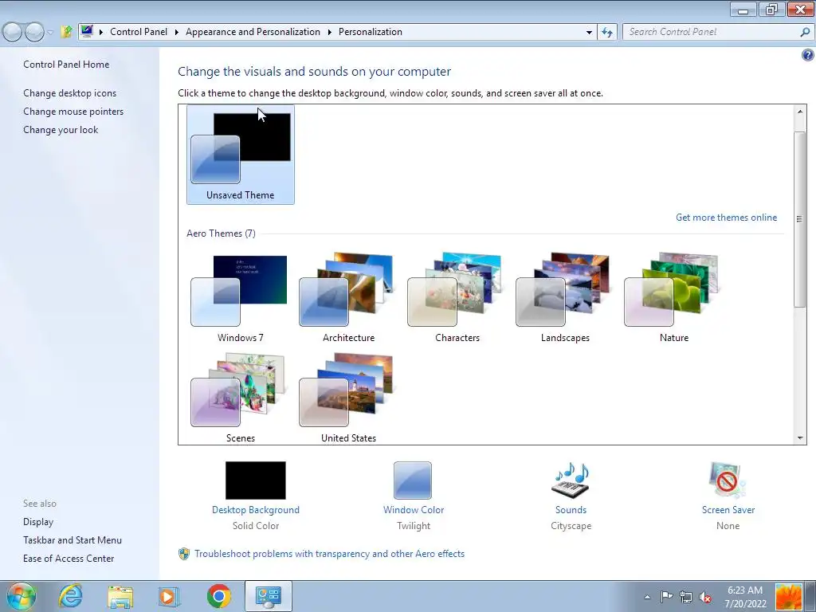Open Troubleshoot problems with transparency link
This screenshot has height=612, width=816.
tap(329, 554)
